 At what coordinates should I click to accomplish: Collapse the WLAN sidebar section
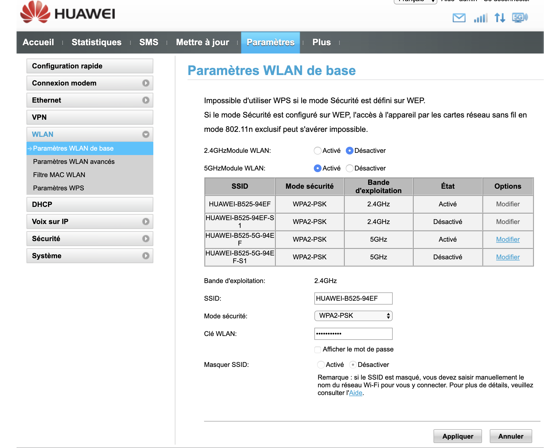(146, 134)
